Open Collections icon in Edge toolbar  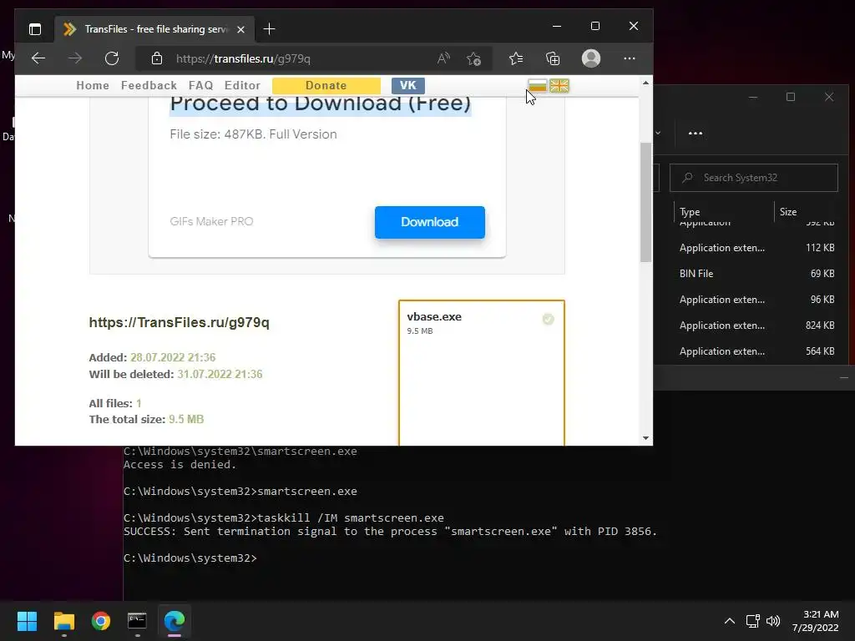[x=553, y=58]
